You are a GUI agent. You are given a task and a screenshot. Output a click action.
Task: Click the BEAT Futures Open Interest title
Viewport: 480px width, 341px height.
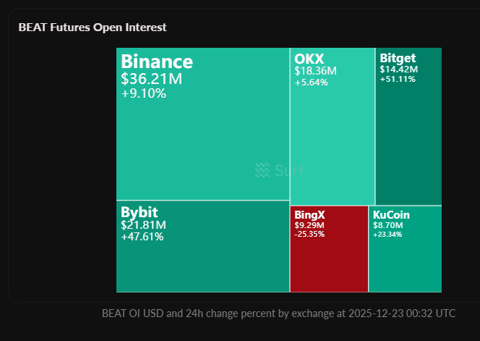(x=93, y=28)
